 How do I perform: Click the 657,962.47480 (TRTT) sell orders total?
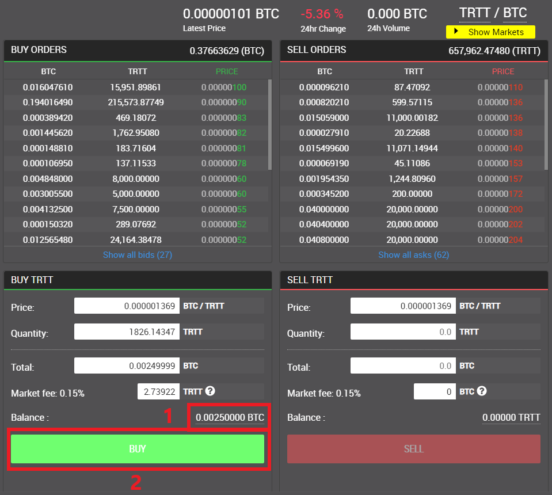[494, 51]
